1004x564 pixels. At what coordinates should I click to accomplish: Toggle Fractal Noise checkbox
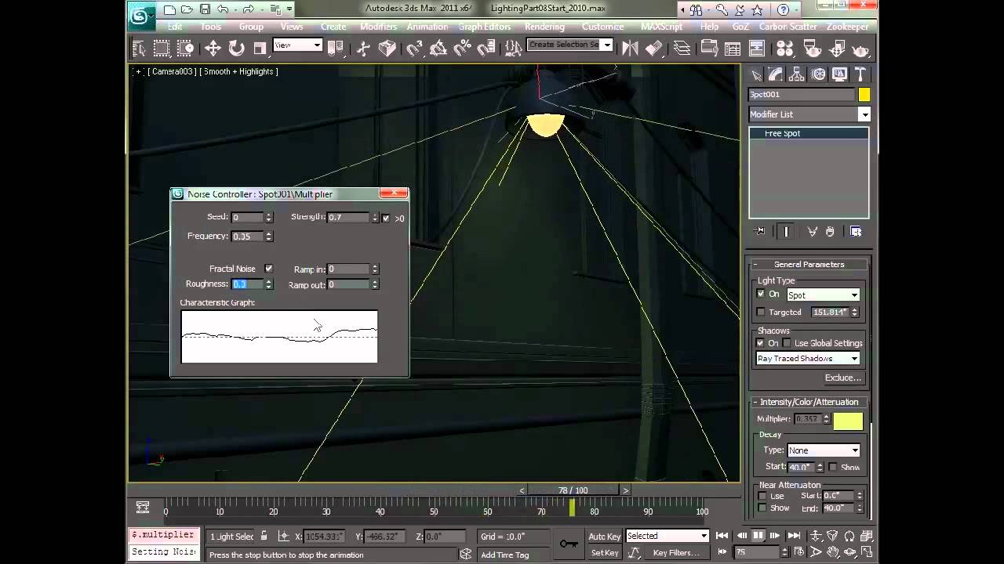tap(268, 269)
